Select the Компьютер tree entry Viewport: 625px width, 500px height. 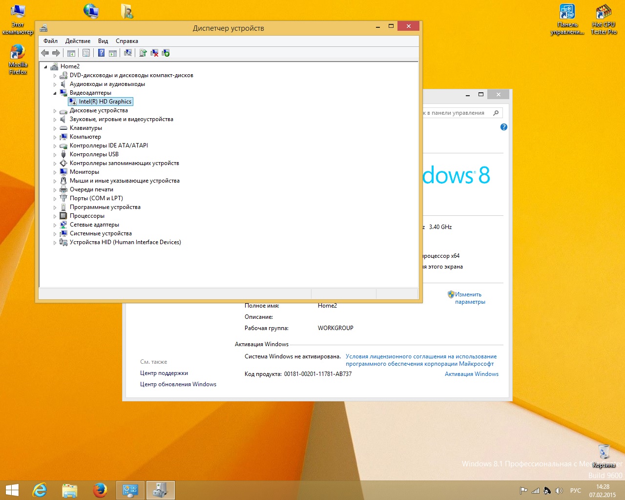pos(85,137)
